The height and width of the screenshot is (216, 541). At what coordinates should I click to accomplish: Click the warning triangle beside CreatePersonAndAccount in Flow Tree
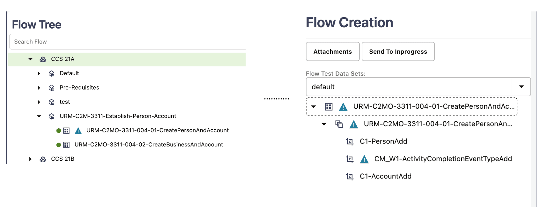[x=78, y=131]
